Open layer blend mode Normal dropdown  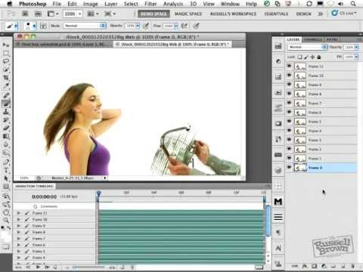[x=307, y=47]
